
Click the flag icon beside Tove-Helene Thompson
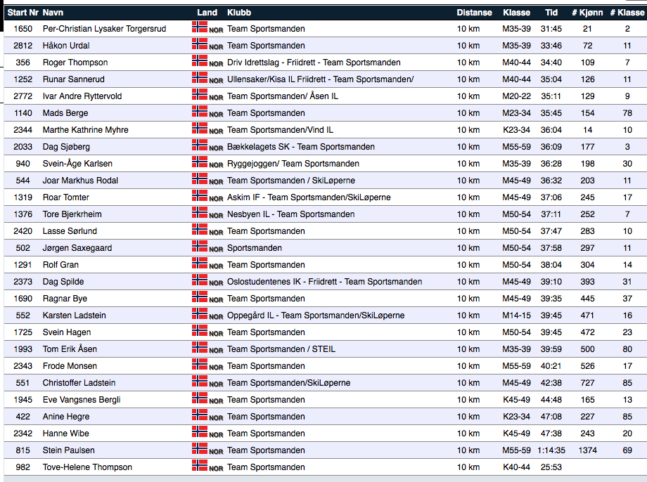click(x=200, y=466)
